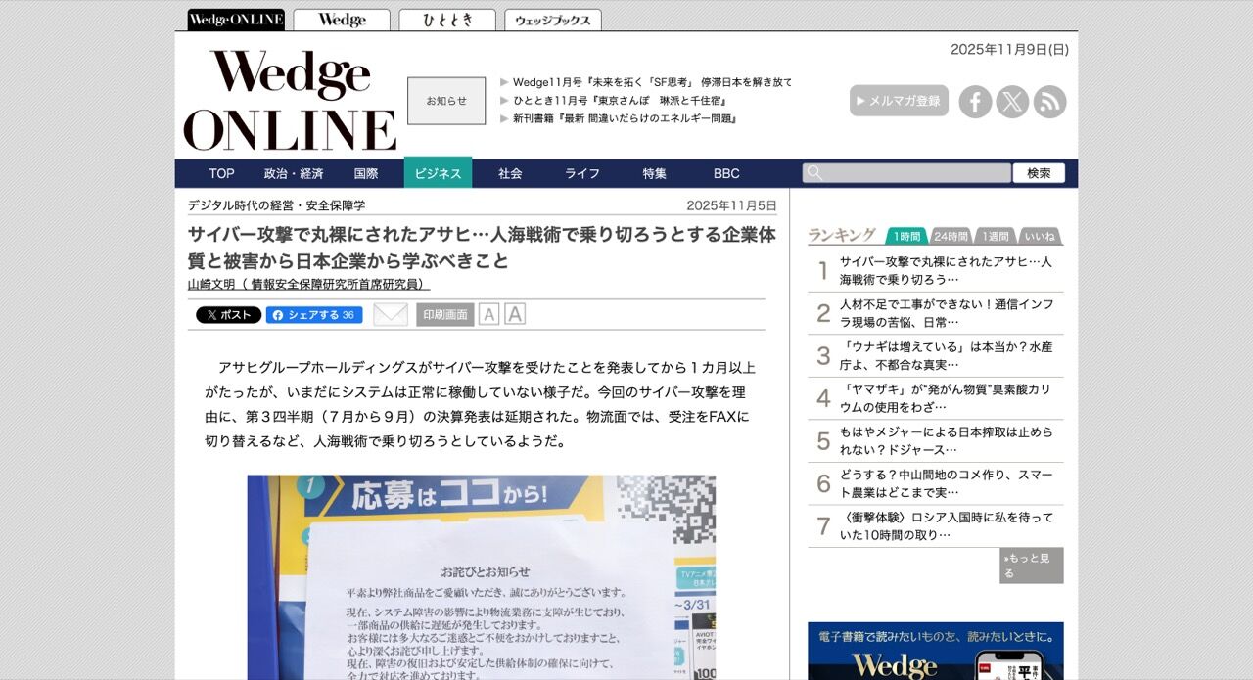Open ビジネス navigation item

[x=438, y=173]
